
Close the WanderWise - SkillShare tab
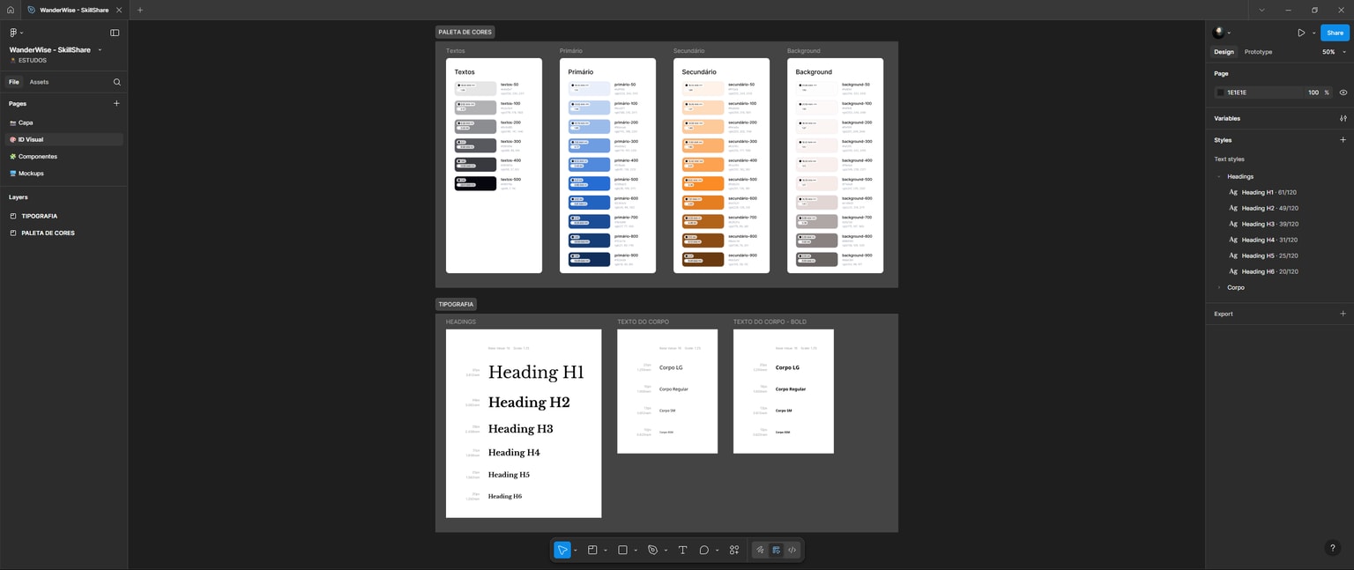(119, 10)
